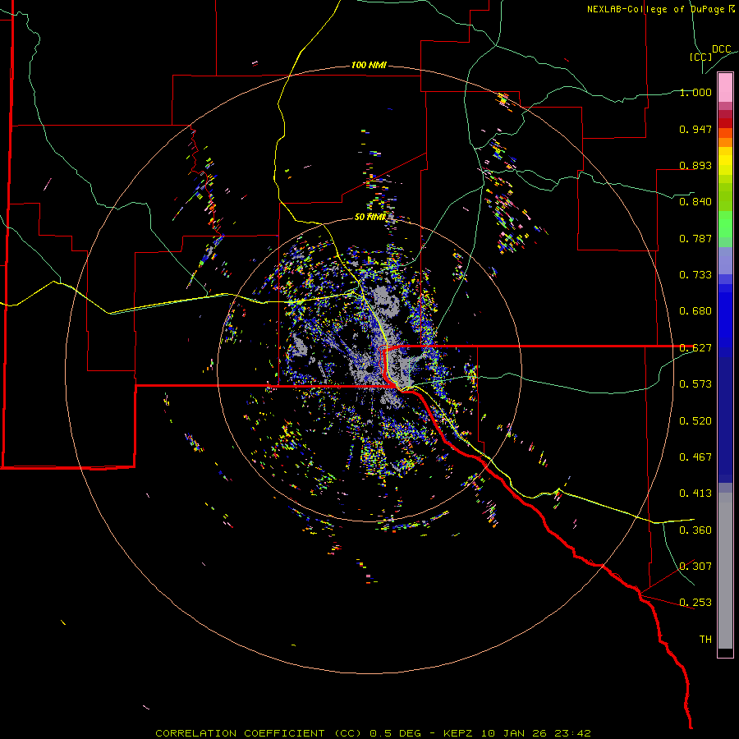
Task: Select the 0.253 legend value
Action: 695,603
